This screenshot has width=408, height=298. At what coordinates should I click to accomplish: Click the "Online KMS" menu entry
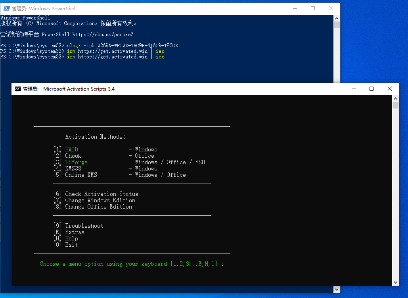[x=81, y=175]
